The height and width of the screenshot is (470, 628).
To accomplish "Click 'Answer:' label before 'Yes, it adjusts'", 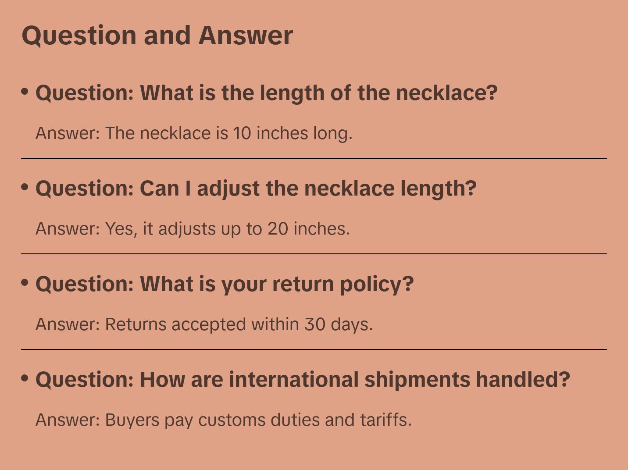I will coord(68,229).
